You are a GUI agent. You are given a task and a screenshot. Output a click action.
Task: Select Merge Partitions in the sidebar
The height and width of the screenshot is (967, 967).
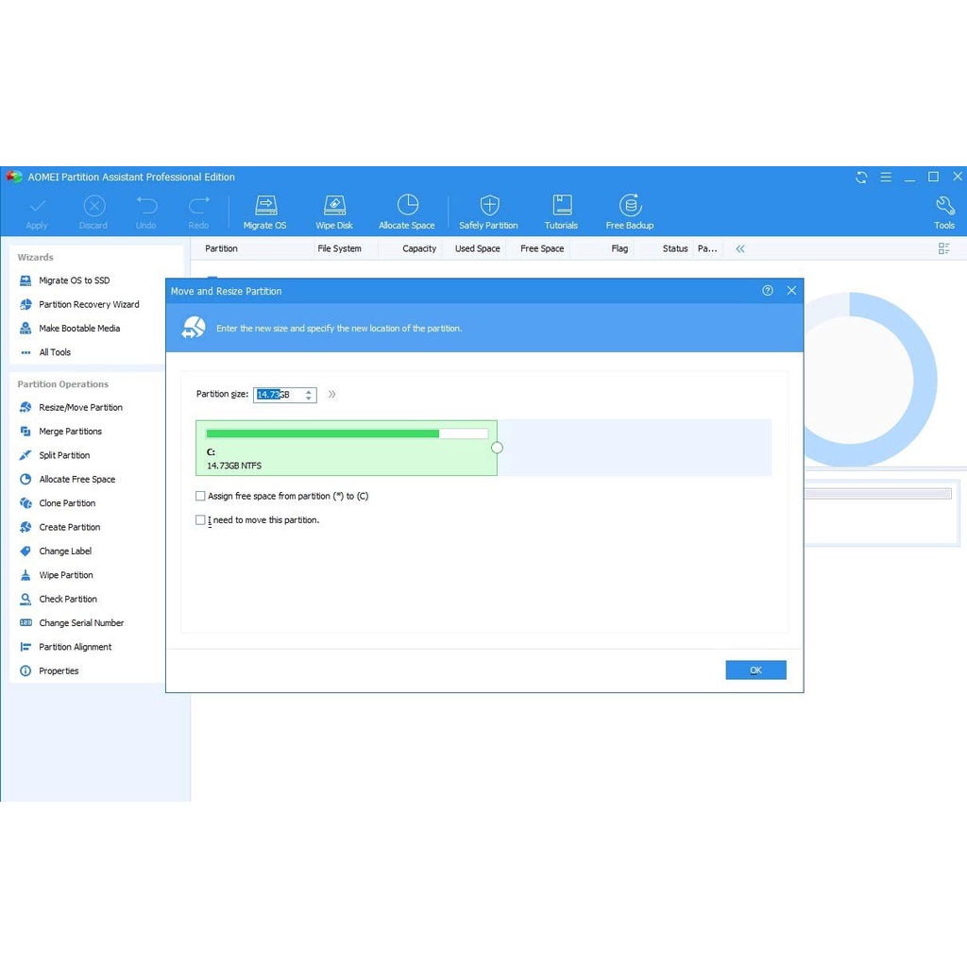pyautogui.click(x=70, y=432)
